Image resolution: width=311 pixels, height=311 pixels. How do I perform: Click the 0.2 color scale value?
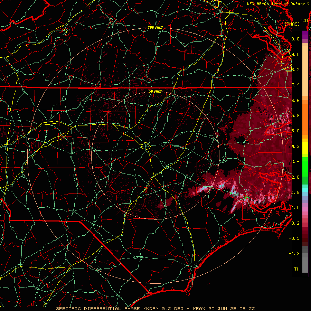[295, 223]
